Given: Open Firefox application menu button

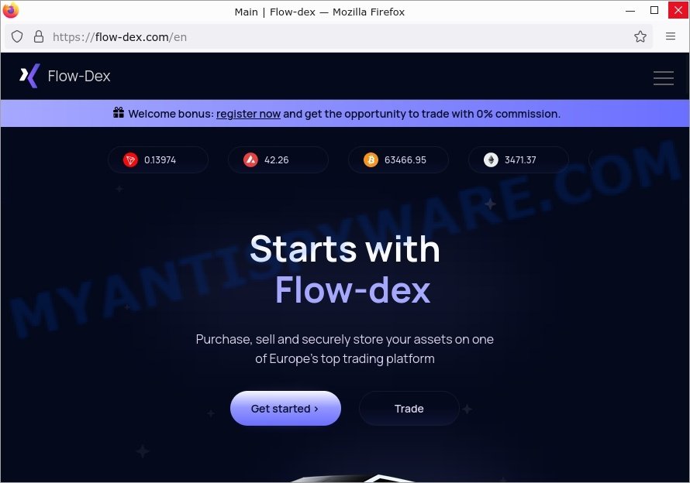Looking at the screenshot, I should click(x=670, y=36).
